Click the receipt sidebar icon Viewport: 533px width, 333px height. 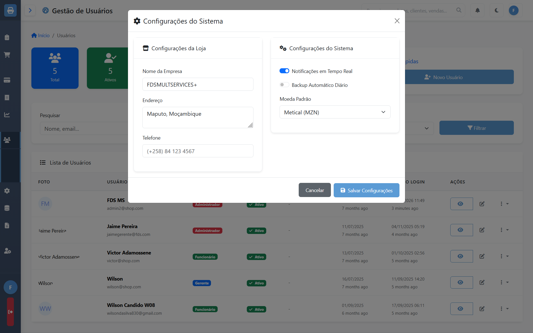click(7, 97)
